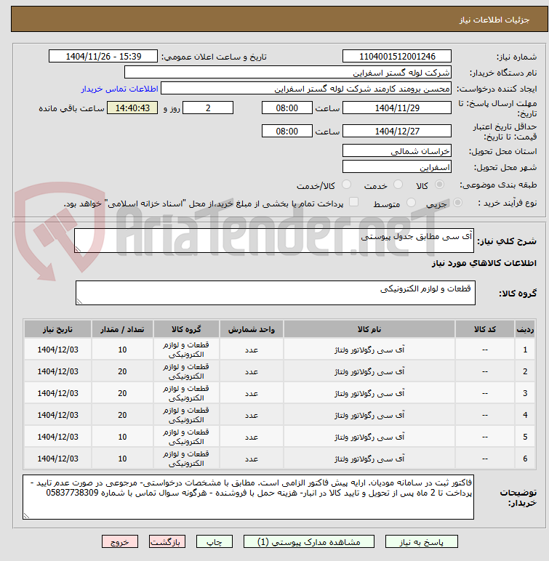
Task: Click the واحد شمارش column header
Action: [252, 329]
